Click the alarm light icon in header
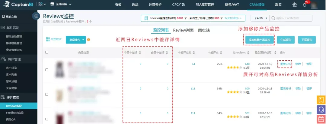Screen dimensions: 326x124 point(295,5)
